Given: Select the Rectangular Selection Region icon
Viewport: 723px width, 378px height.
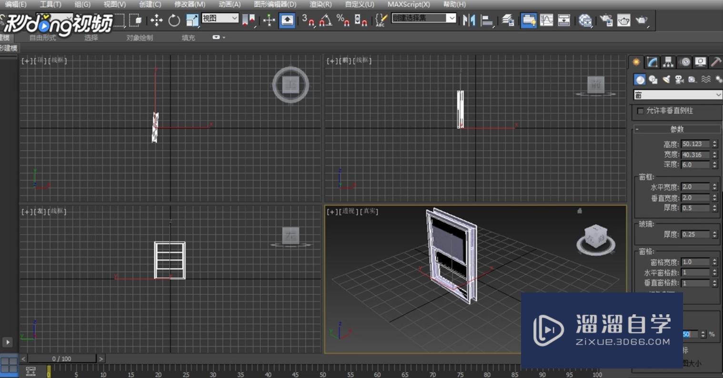Looking at the screenshot, I should click(x=119, y=20).
